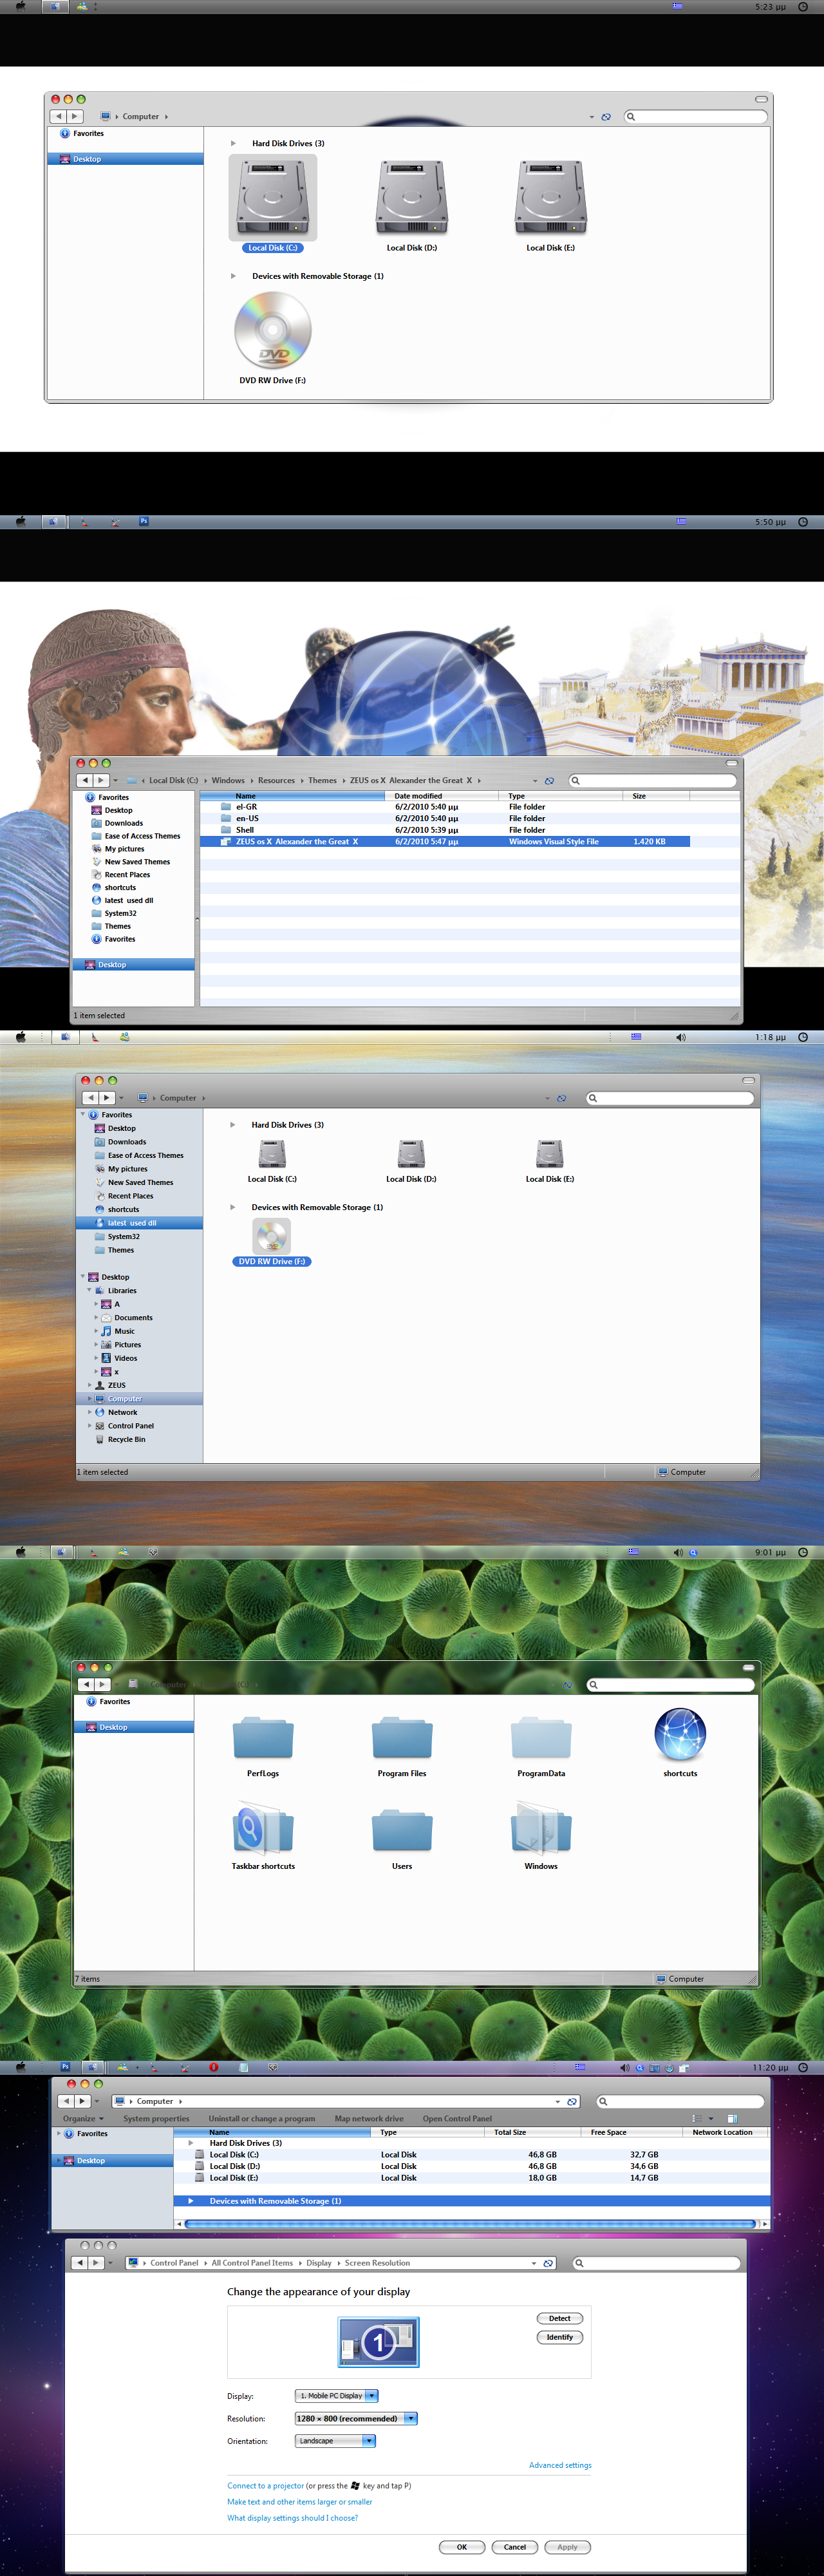Click search field in Themes folder window
This screenshot has height=2576, width=824.
653,781
